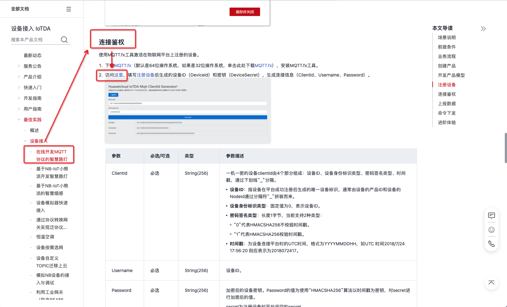The height and width of the screenshot is (307, 507).
Task: Click the smiley face satisfaction icon
Action: click(x=491, y=230)
